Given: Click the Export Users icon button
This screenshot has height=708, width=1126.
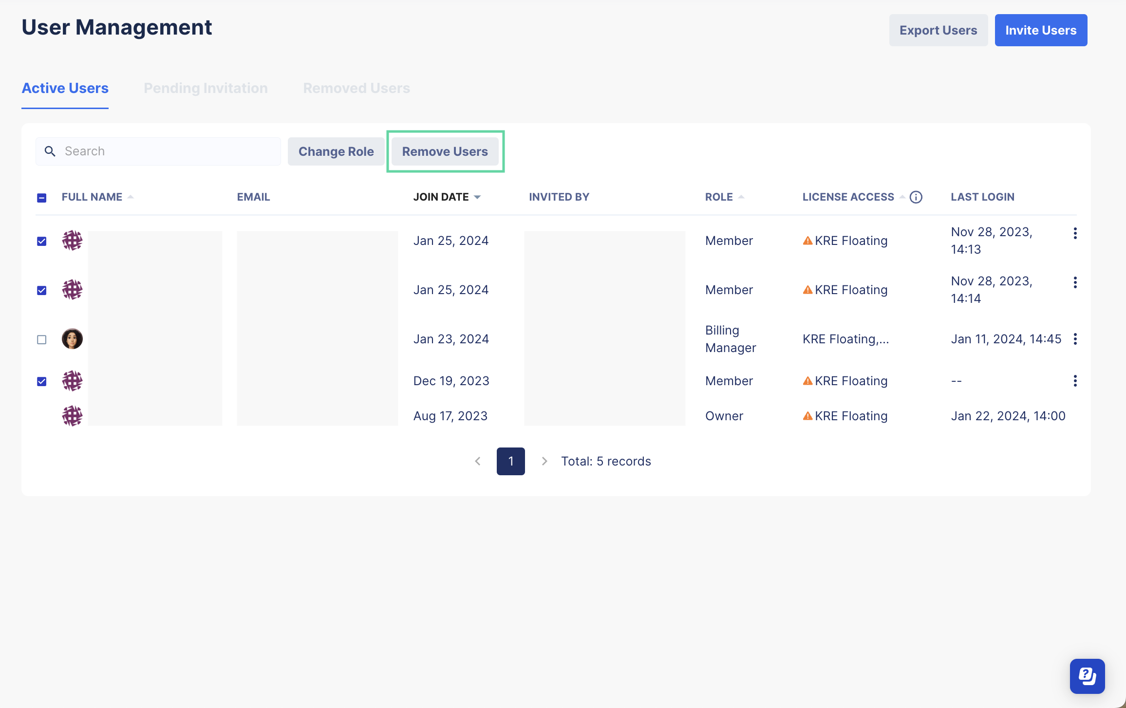Looking at the screenshot, I should pyautogui.click(x=938, y=30).
